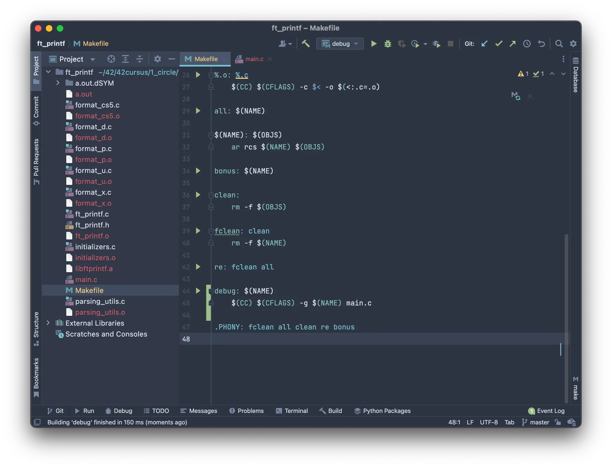Click the reload Makefile changes floating icon
This screenshot has width=612, height=468.
pos(515,96)
